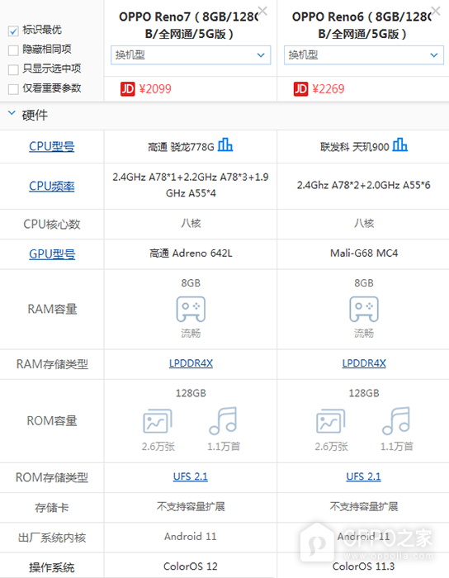Screen dimensions: 449x578
Task: Open the ¥2099 price for Reno7
Action: 155,89
